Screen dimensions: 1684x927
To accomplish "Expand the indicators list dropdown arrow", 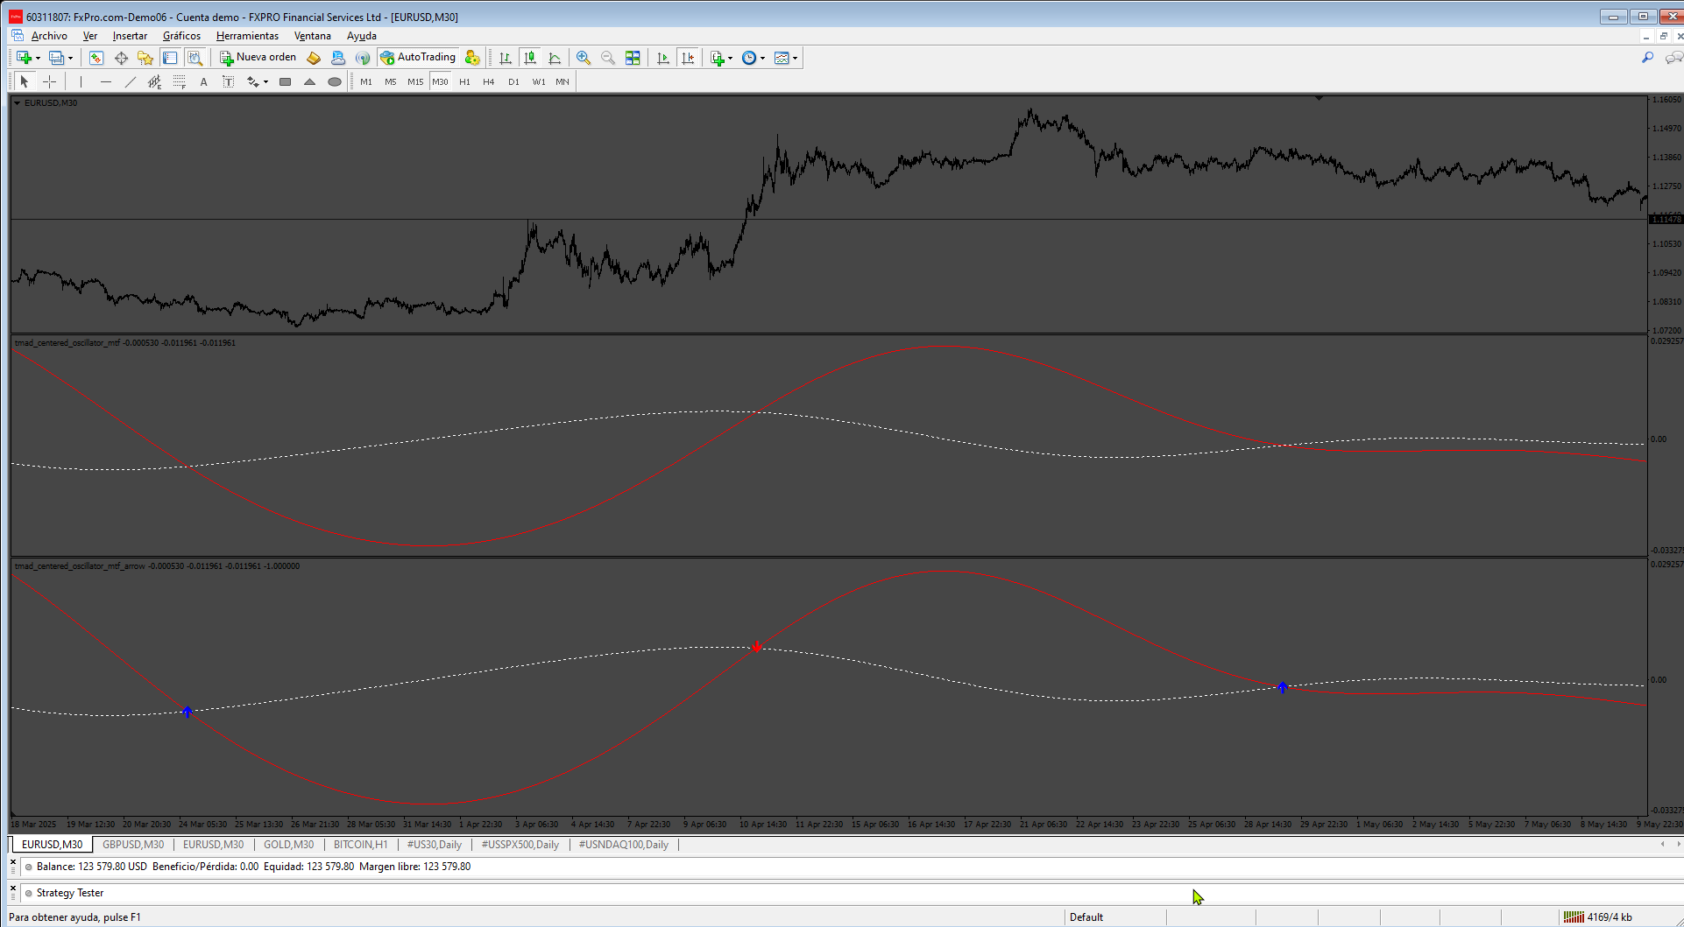I will click(x=730, y=59).
